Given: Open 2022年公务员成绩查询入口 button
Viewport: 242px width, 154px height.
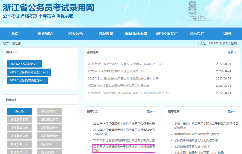Looking at the screenshot, I should (x=28, y=80).
